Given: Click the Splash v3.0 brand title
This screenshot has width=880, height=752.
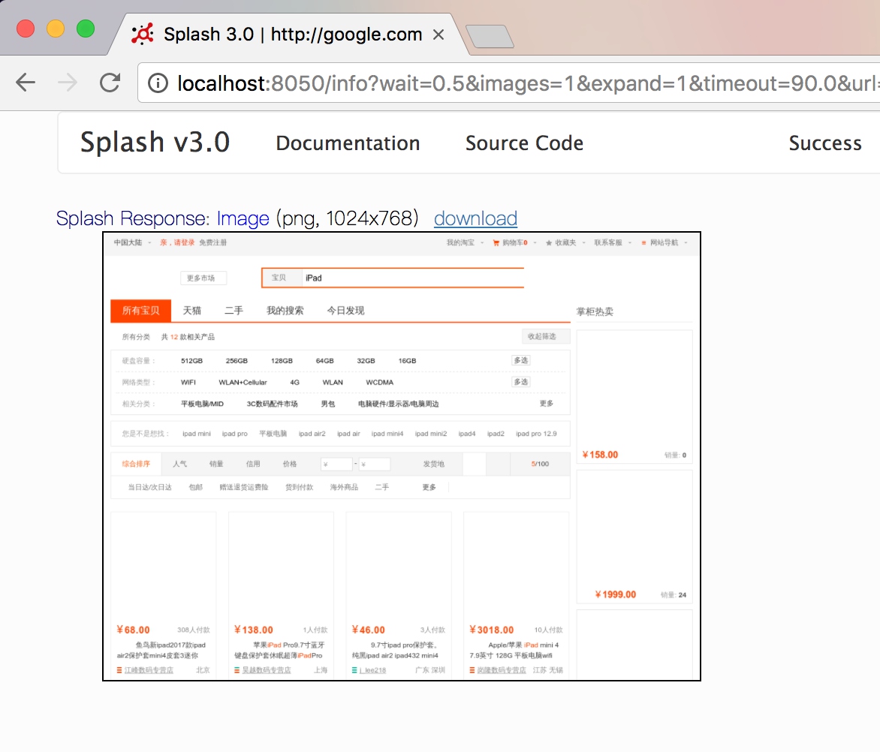Looking at the screenshot, I should pos(155,143).
